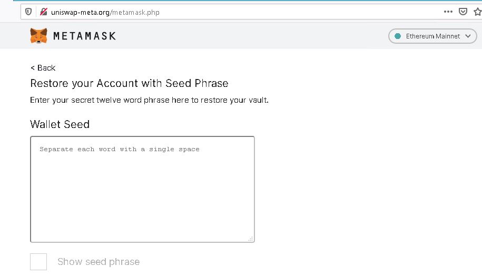Click the resize handle of the seed box
This screenshot has width=482, height=276.
[x=251, y=239]
